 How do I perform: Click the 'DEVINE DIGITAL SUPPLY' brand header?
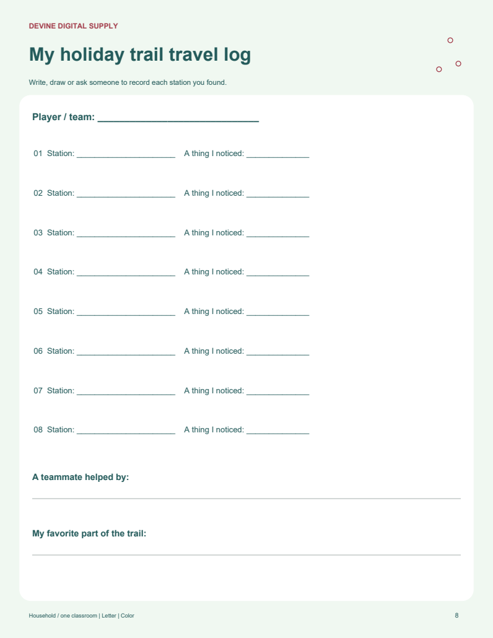pyautogui.click(x=73, y=26)
